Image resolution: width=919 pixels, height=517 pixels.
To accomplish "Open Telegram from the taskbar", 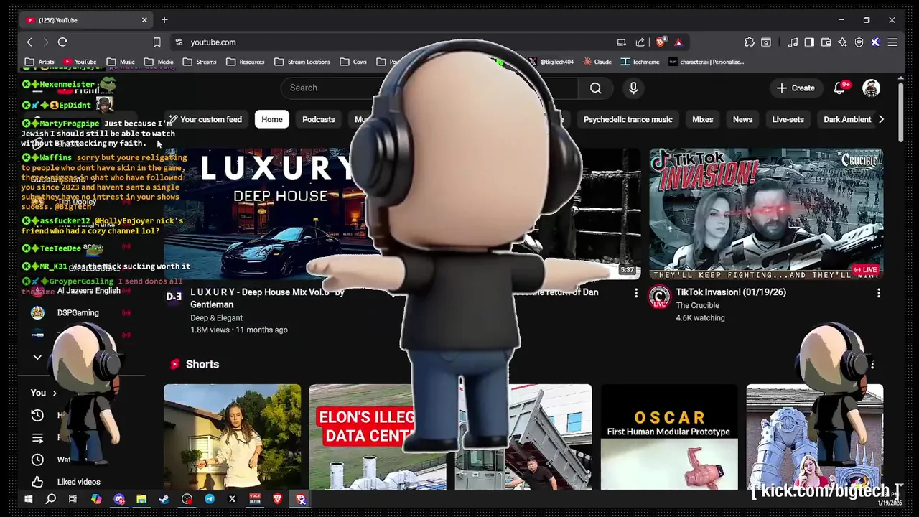I will (x=210, y=499).
